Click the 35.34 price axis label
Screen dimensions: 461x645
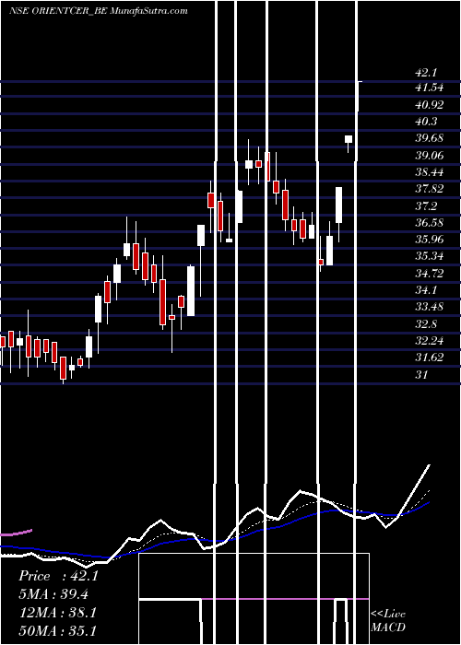pyautogui.click(x=430, y=257)
